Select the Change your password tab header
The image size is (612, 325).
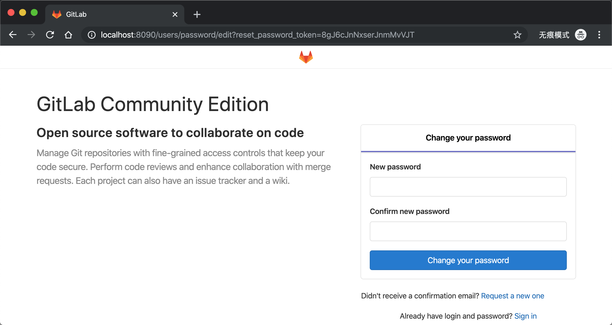point(468,138)
